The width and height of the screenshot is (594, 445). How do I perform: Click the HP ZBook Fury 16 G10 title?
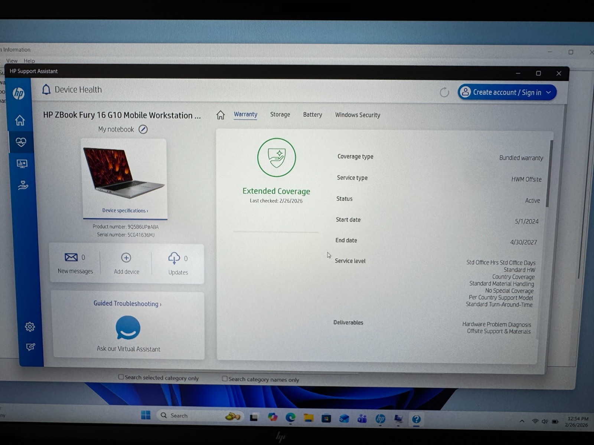[x=122, y=115]
